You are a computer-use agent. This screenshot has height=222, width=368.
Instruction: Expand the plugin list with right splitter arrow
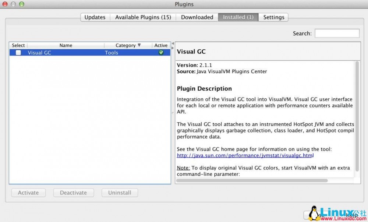pyautogui.click(x=173, y=47)
